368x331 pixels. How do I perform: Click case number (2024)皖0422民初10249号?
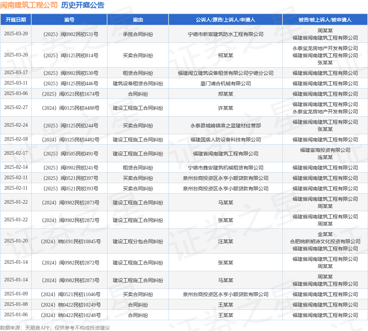coord(71,305)
